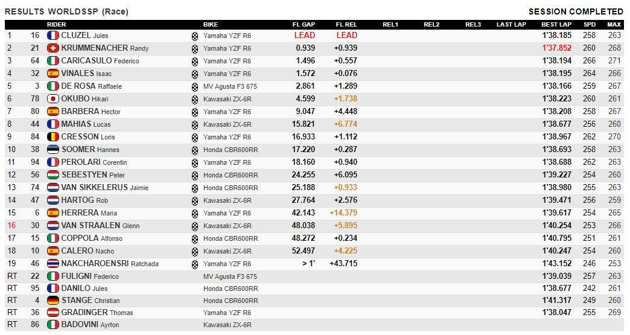Image resolution: width=630 pixels, height=335 pixels.
Task: Click the SESSION COMPLETED status label
Action: [x=576, y=11]
